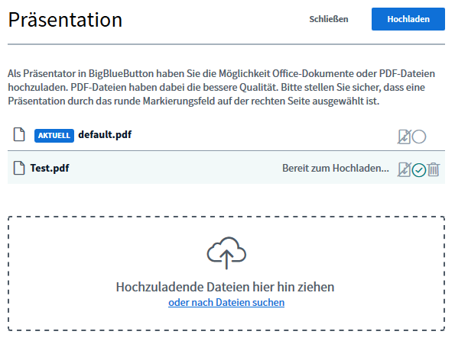
Task: Click the 'Bereit zum Hochladen...' status text
Action: click(x=336, y=168)
